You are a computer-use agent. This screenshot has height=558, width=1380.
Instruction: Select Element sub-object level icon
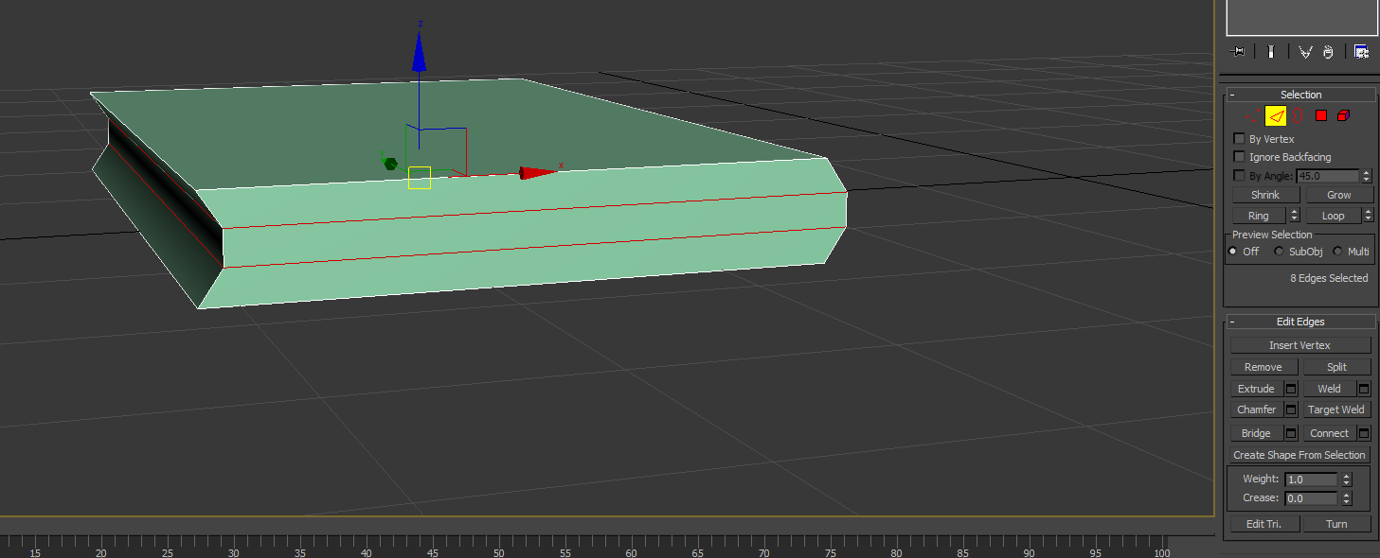click(x=1343, y=115)
